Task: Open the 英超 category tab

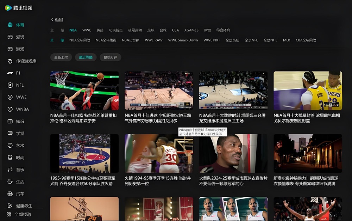Action: (x=100, y=30)
